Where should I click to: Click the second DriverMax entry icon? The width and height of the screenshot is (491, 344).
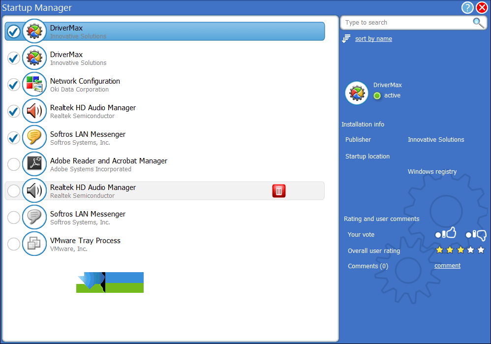34,58
